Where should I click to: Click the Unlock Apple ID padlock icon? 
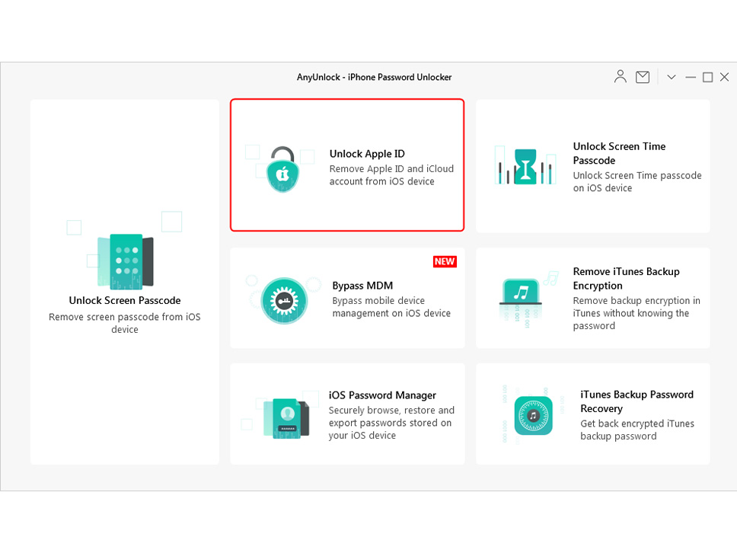point(282,169)
